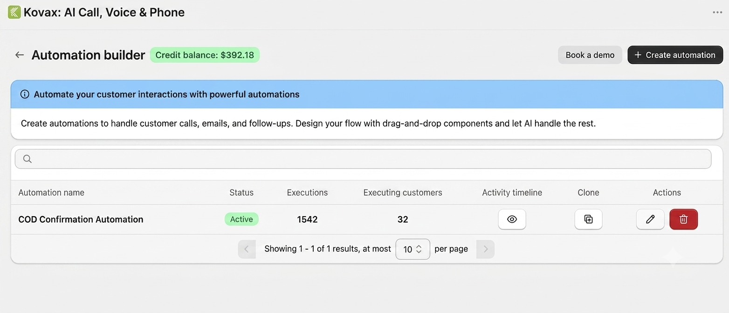
Task: Open the per page count dropdown
Action: pos(413,249)
